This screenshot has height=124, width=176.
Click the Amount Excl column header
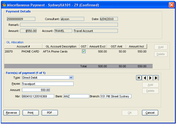tap(97, 46)
